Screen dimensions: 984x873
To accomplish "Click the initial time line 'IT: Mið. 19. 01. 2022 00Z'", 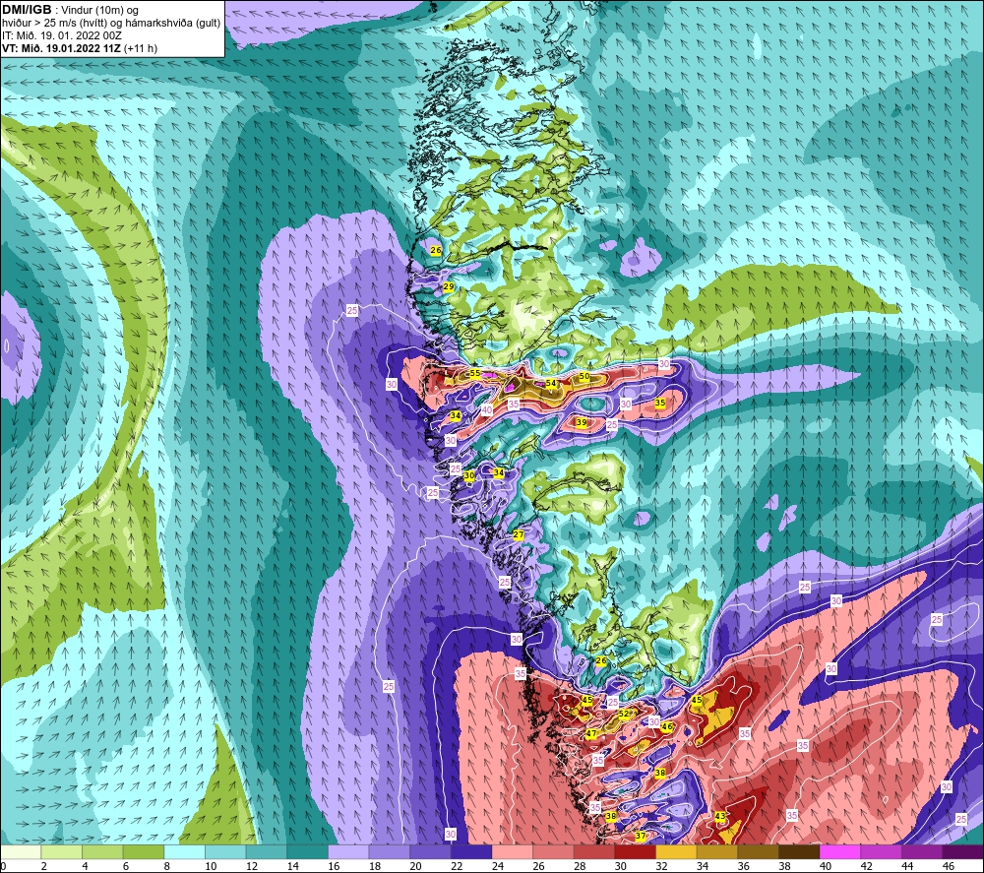I will [x=61, y=35].
